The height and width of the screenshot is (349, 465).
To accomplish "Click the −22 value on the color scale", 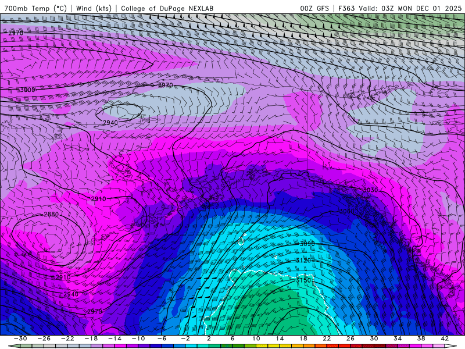I will pos(67,339).
